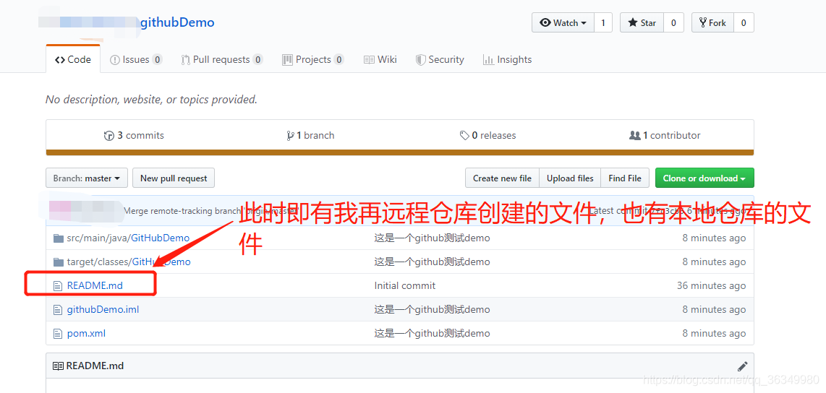This screenshot has height=393, width=826.
Task: Click the Wiki book icon
Action: 370,60
